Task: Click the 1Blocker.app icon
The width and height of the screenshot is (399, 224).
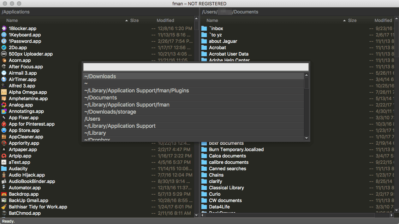Action: (4, 28)
